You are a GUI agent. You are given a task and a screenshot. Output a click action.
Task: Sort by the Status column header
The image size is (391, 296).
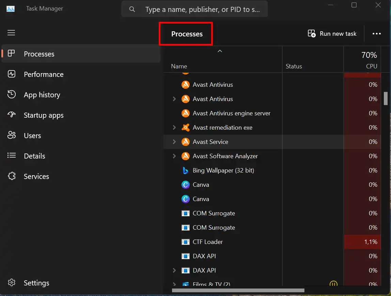tap(313, 59)
